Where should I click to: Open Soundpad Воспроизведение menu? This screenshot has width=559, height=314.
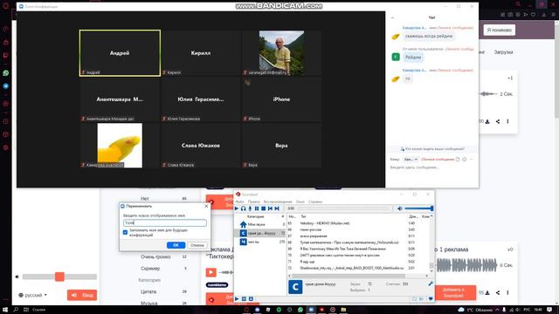click(278, 201)
